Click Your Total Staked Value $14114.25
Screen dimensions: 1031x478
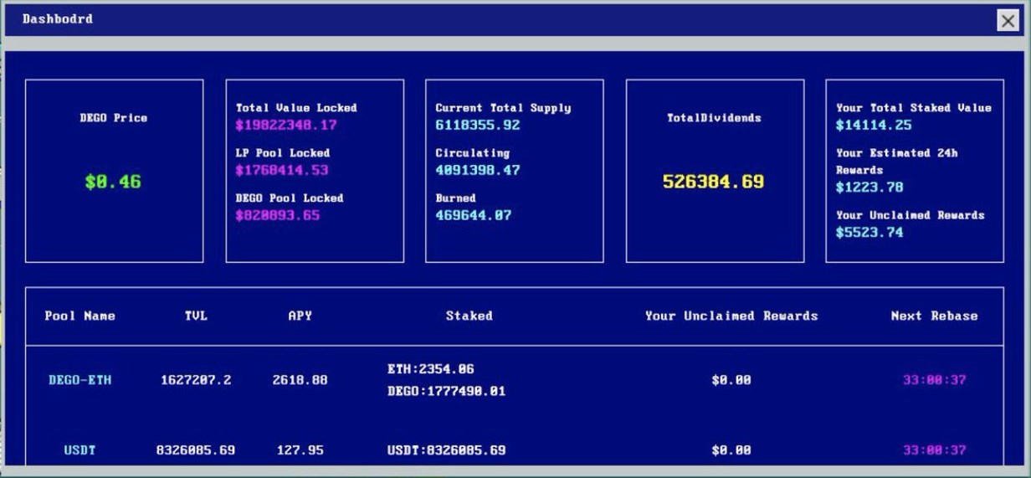pyautogui.click(x=874, y=126)
